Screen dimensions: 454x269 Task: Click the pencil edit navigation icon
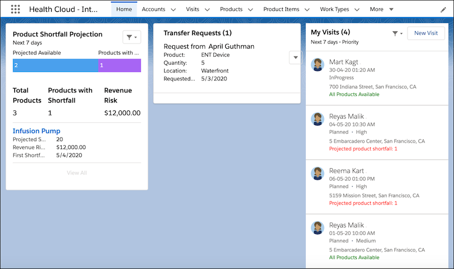click(443, 10)
